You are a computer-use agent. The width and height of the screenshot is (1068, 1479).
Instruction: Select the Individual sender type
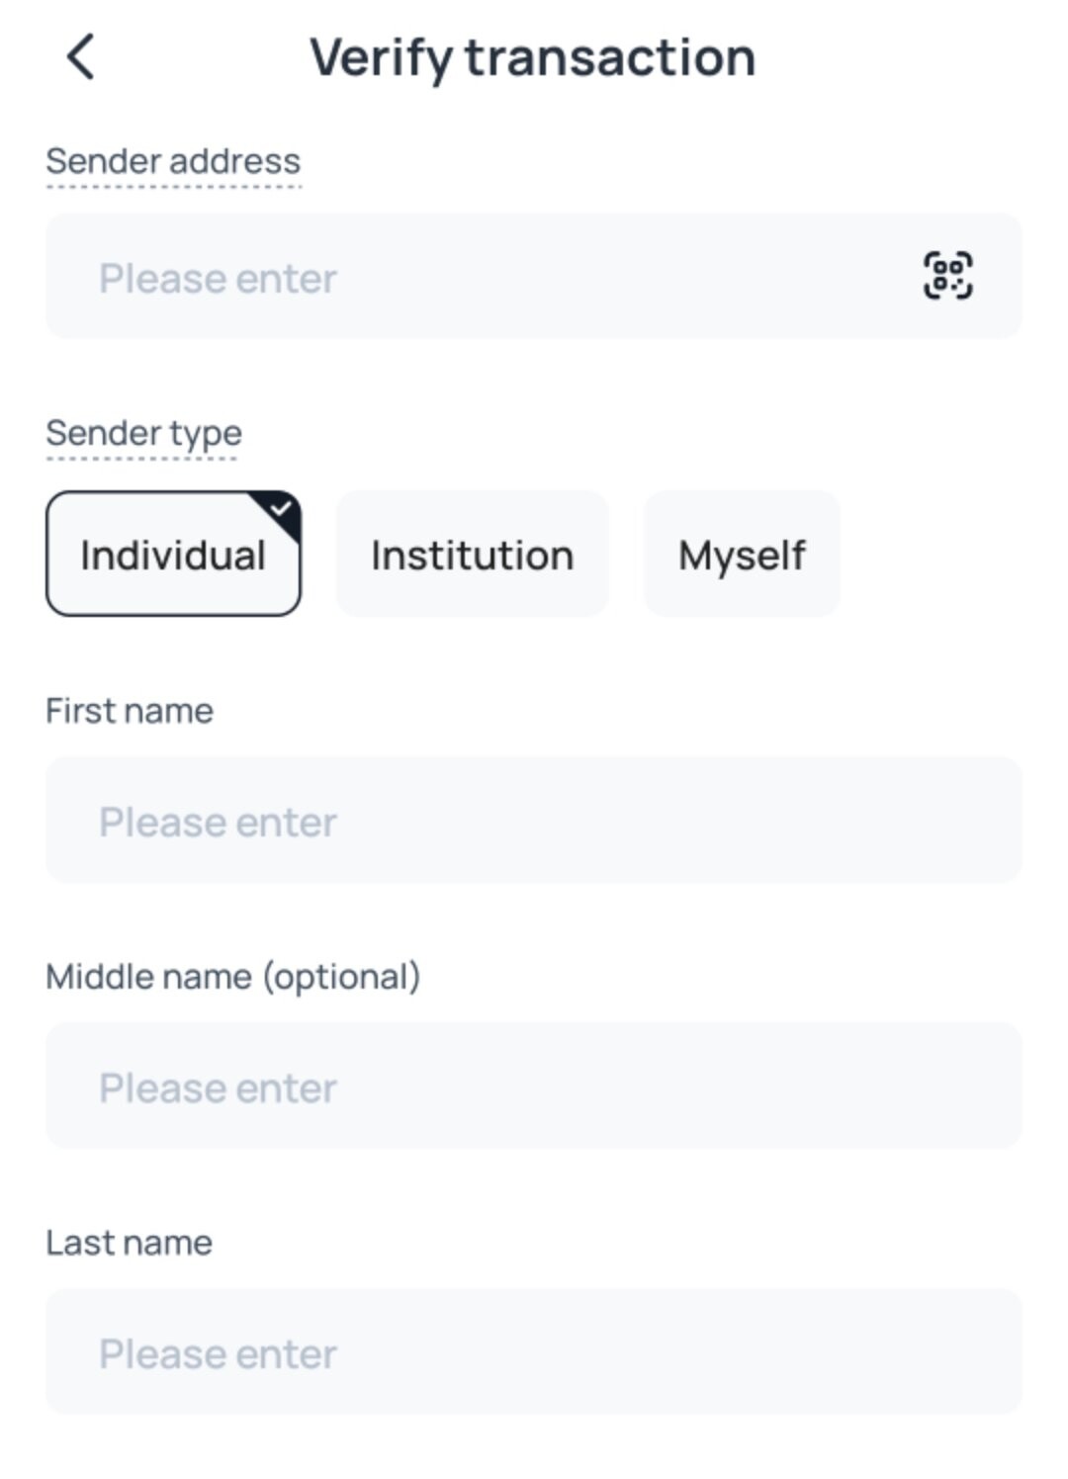[173, 554]
